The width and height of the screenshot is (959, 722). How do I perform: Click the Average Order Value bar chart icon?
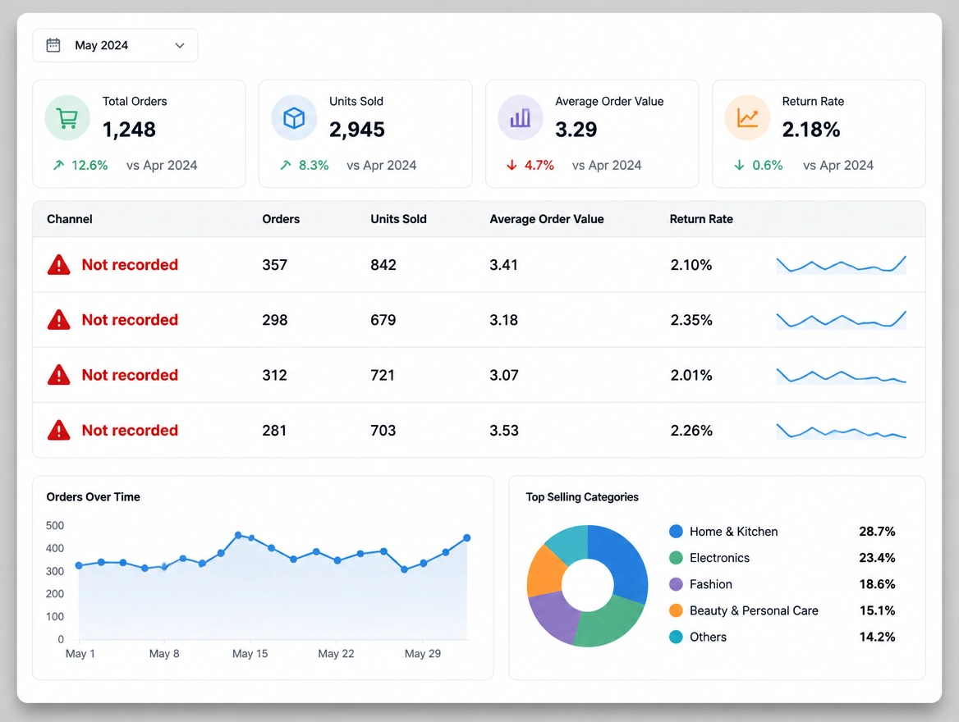pyautogui.click(x=521, y=118)
